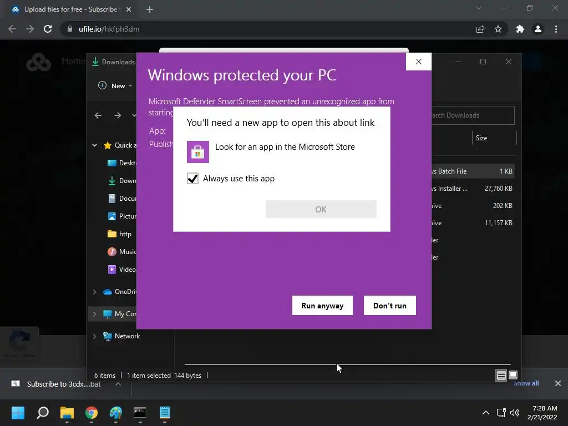Viewport: 568px width, 426px height.
Task: Close the Windows protected your PC dialog
Action: tap(419, 62)
